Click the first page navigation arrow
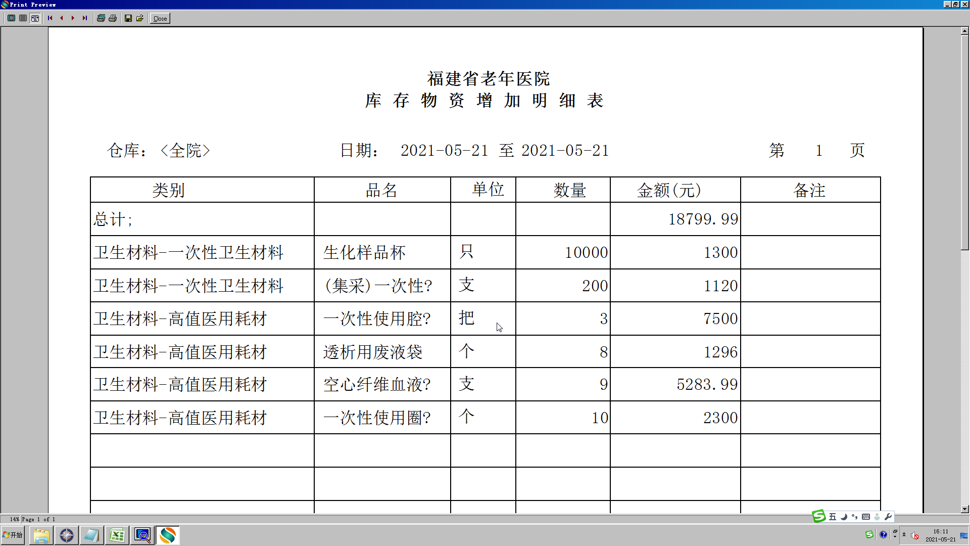The width and height of the screenshot is (970, 546). click(x=50, y=18)
